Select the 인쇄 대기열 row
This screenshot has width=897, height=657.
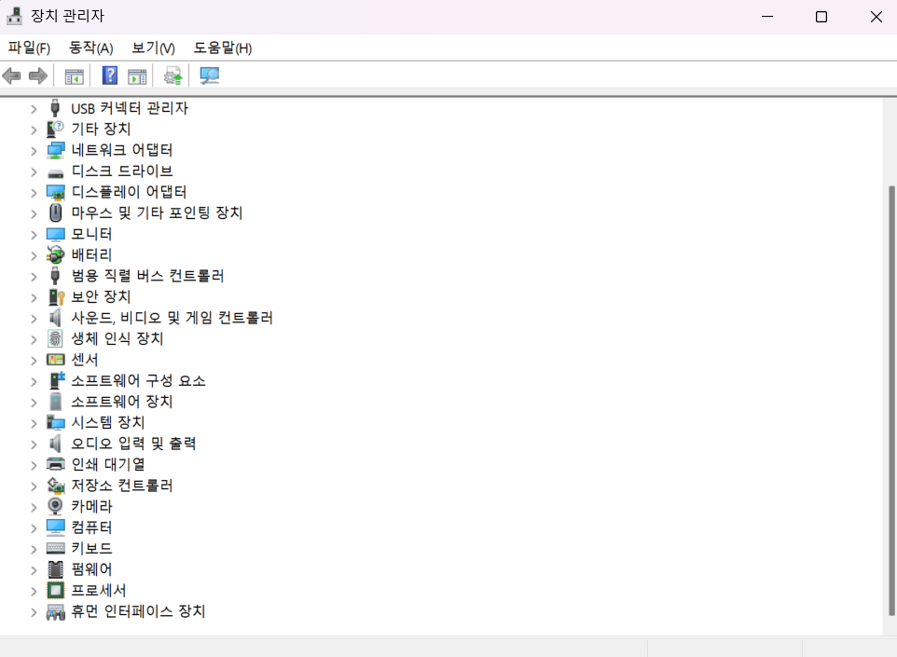pyautogui.click(x=107, y=464)
